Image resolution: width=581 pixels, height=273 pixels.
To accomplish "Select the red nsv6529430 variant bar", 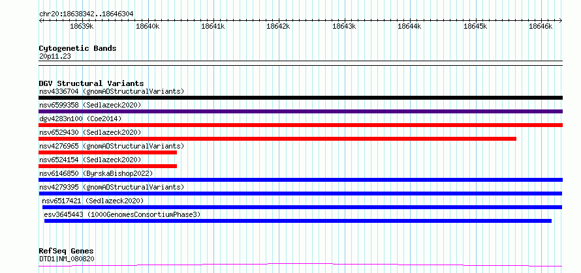I will point(277,139).
